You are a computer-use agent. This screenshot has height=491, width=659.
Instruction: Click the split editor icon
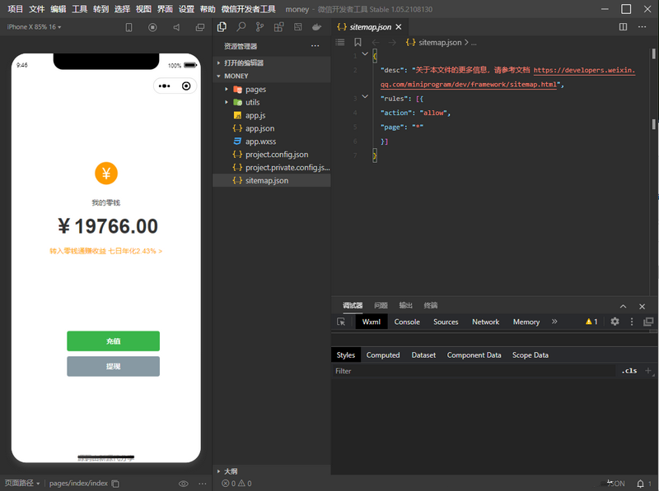click(623, 27)
